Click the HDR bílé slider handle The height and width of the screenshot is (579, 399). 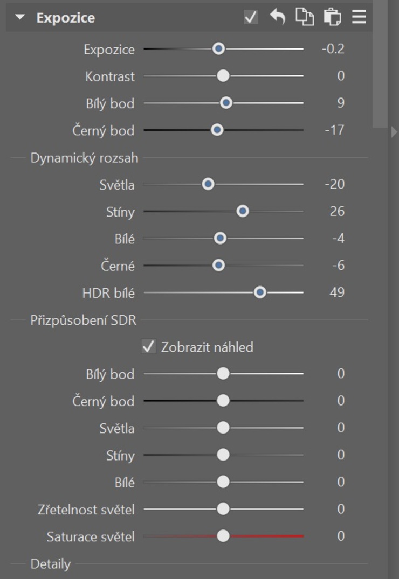tap(260, 292)
